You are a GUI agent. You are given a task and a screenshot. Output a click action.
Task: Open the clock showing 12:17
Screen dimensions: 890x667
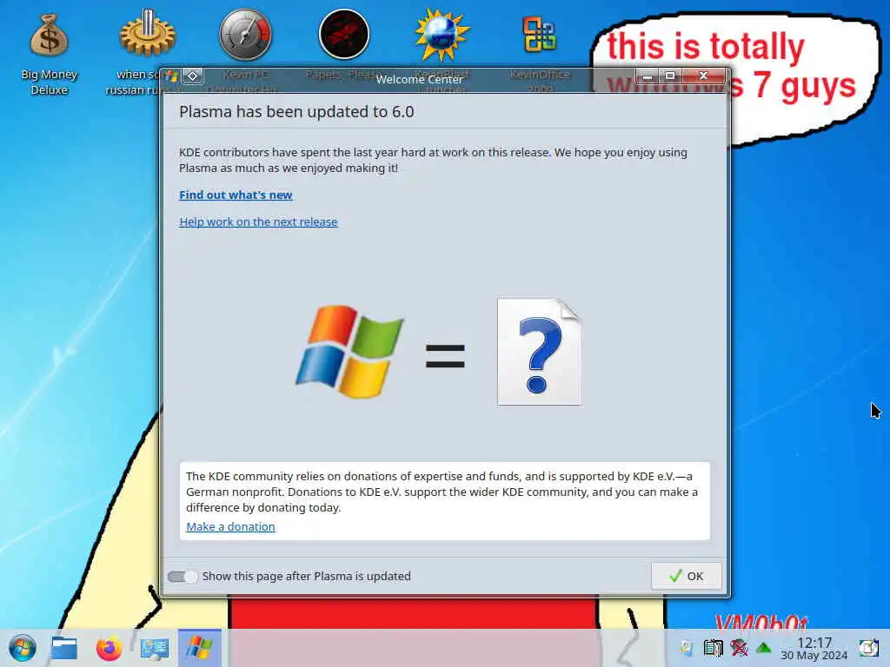(814, 649)
